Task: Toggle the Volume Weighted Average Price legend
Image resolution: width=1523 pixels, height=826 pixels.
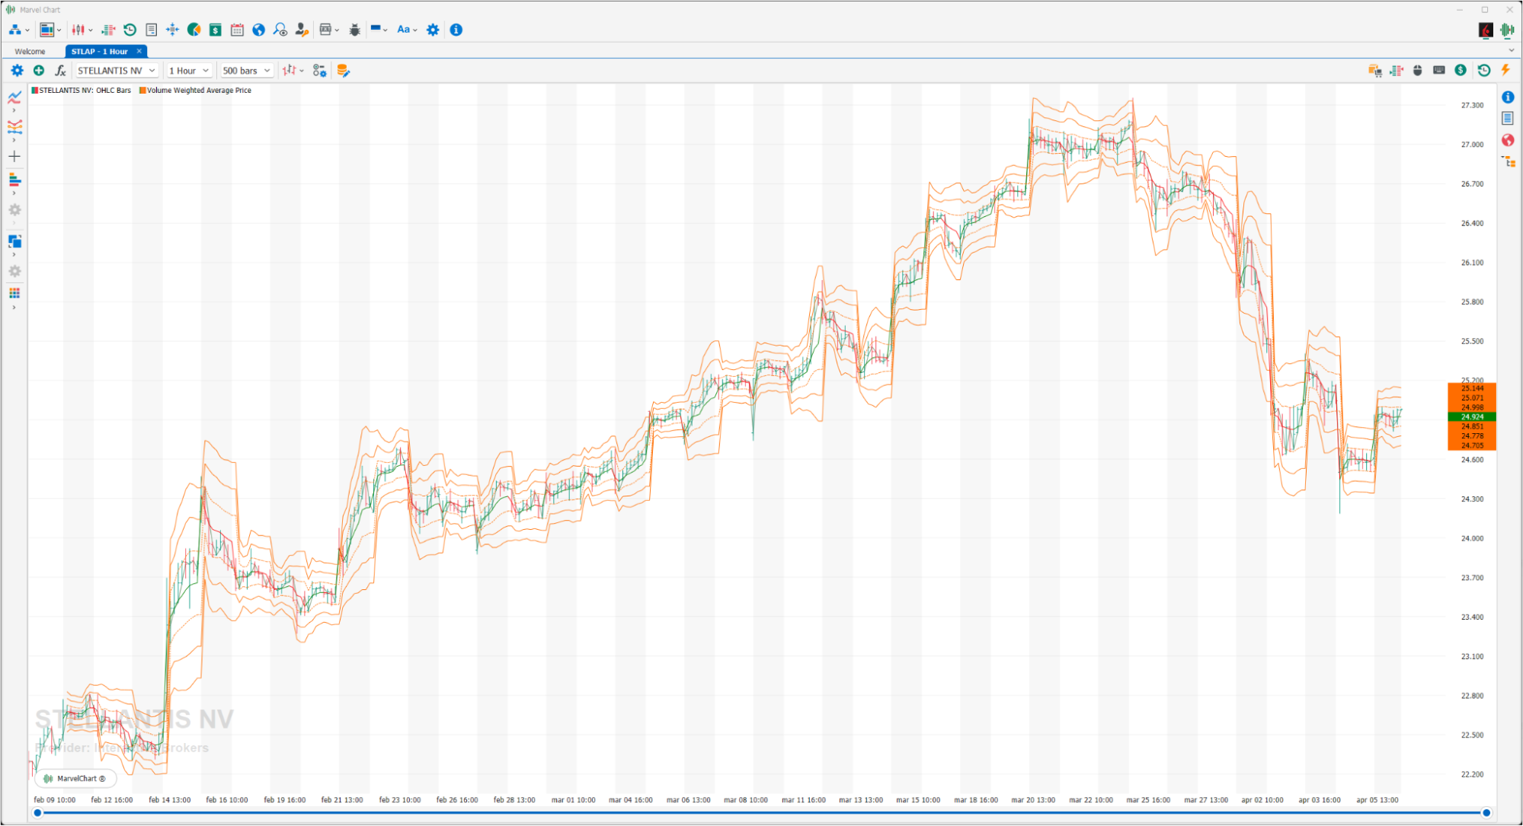Action: [x=198, y=91]
